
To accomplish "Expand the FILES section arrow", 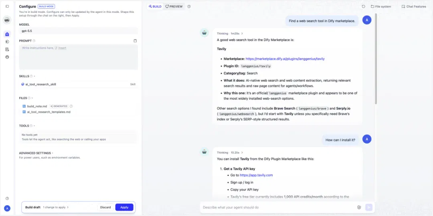I will 32,98.
